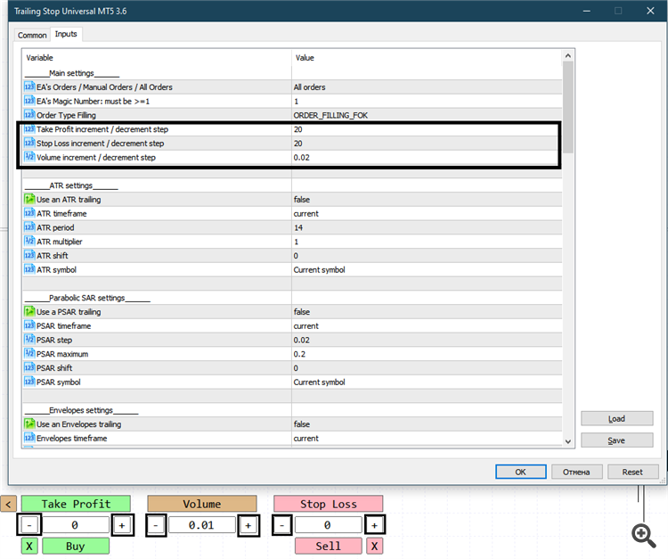Select the Inputs tab
This screenshot has height=559, width=668.
pyautogui.click(x=66, y=34)
